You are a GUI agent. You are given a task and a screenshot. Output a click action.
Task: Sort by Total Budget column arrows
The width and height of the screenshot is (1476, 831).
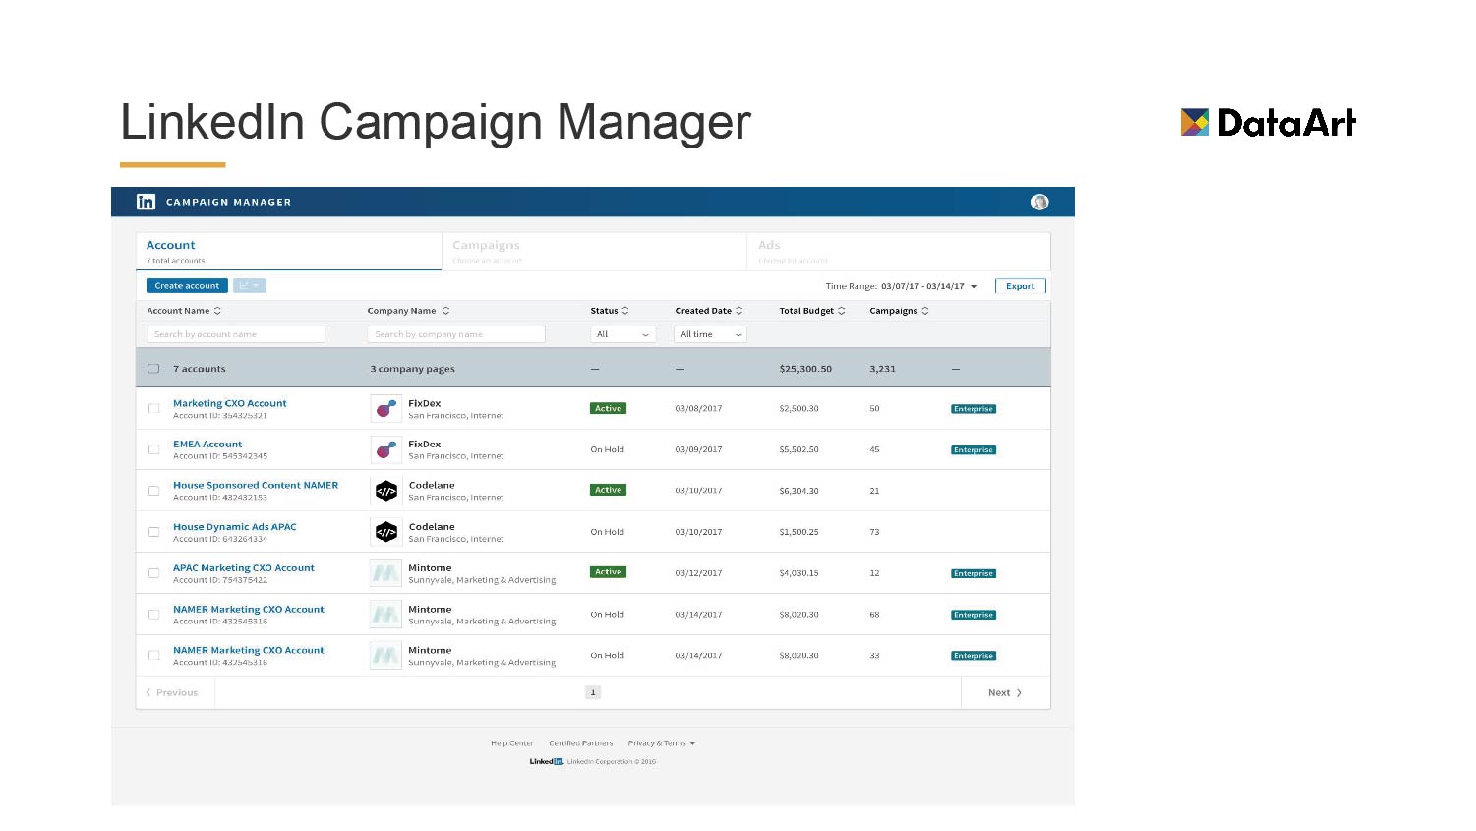click(841, 311)
